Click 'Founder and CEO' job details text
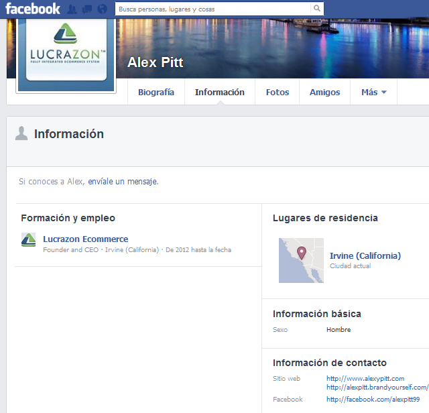This screenshot has height=413, width=429. [137, 250]
